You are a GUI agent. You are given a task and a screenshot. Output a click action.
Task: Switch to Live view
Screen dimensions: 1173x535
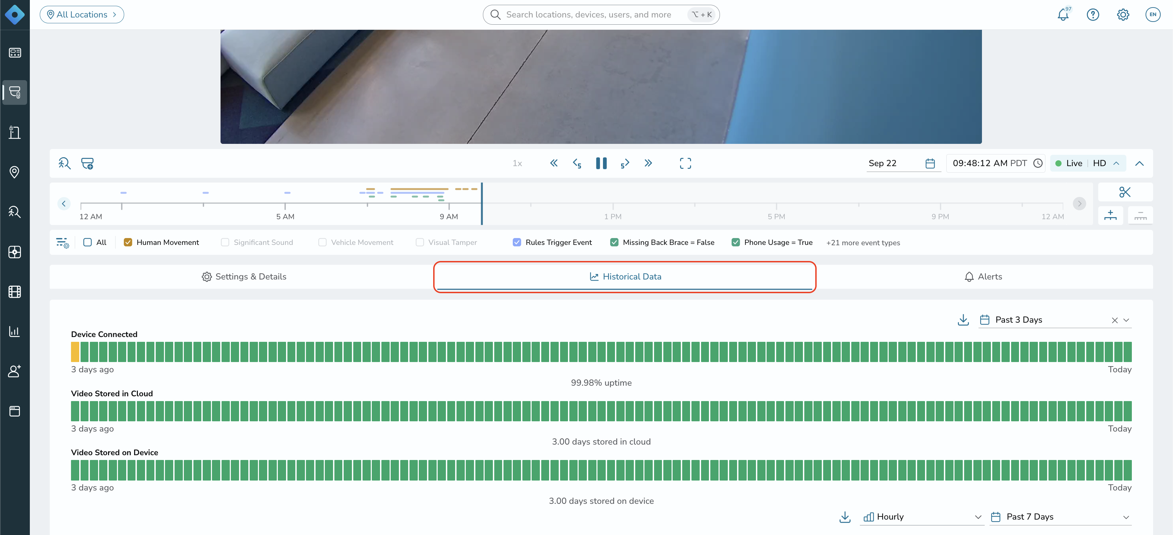(1069, 163)
